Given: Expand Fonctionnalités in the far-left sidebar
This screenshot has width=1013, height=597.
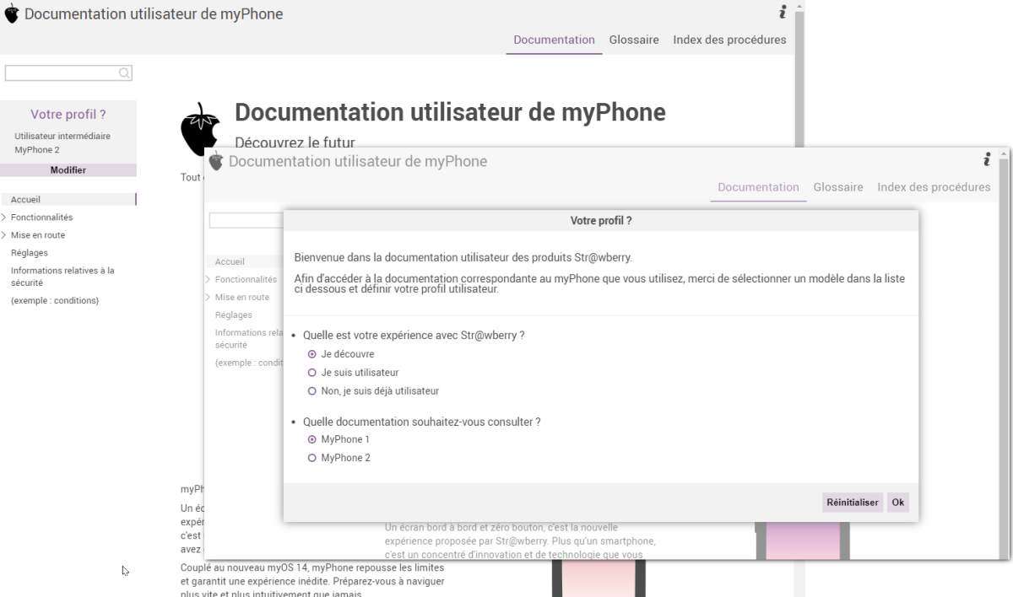Looking at the screenshot, I should coord(4,218).
